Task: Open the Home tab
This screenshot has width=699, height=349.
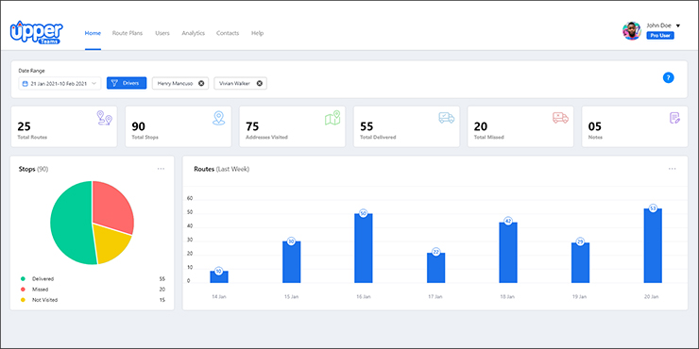Action: point(93,33)
